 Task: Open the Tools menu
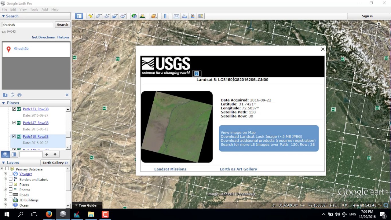pyautogui.click(x=34, y=9)
